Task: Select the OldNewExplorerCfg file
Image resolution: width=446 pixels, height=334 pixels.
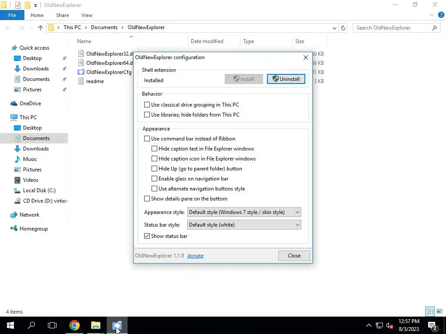Action: [108, 72]
